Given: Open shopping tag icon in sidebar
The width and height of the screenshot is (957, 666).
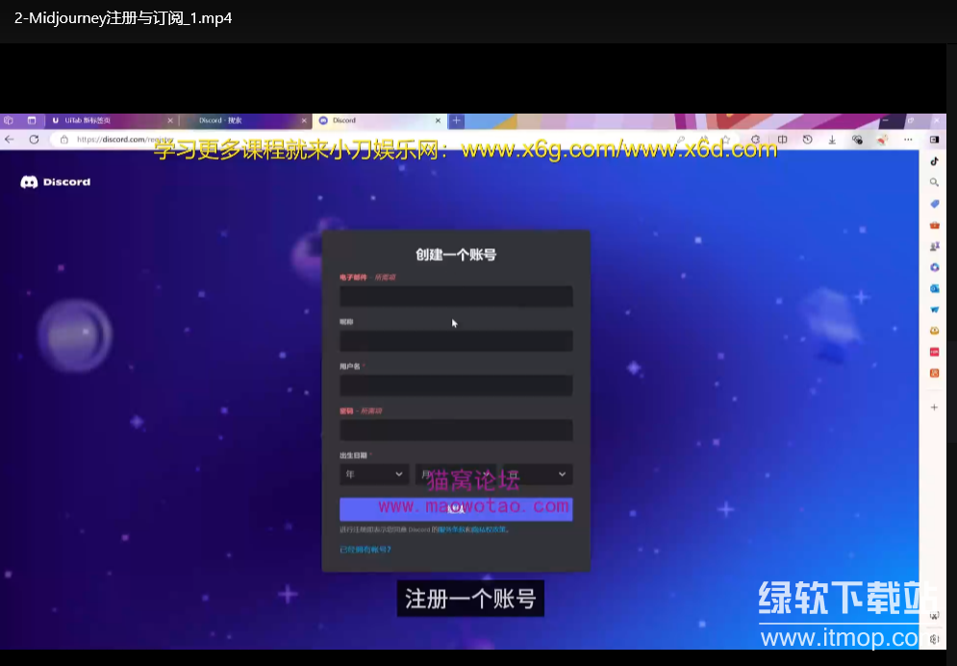Looking at the screenshot, I should (x=935, y=203).
